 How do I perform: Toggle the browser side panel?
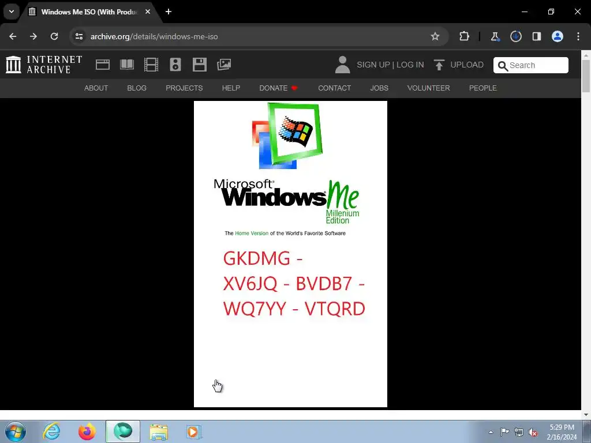[537, 36]
